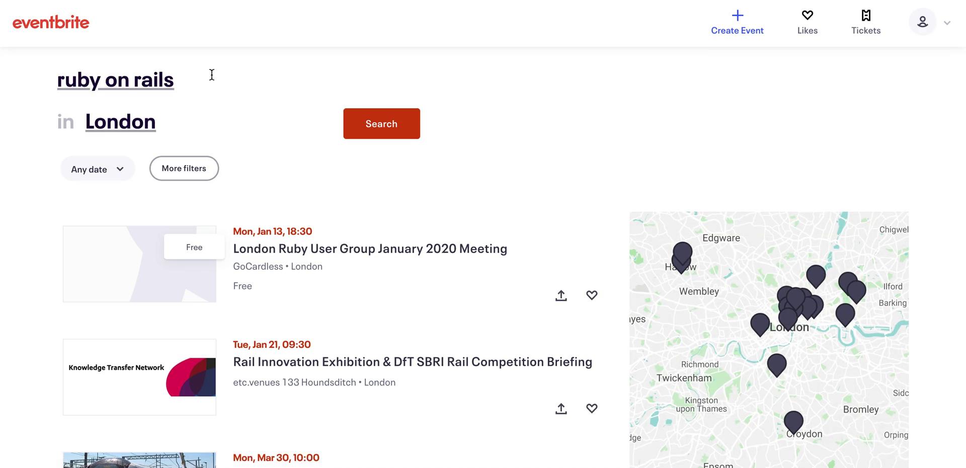Image resolution: width=966 pixels, height=468 pixels.
Task: Open Rail Innovation Exhibition event title
Action: tap(413, 361)
